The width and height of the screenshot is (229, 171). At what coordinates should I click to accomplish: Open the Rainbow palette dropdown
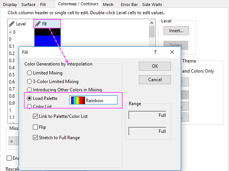pos(93,100)
